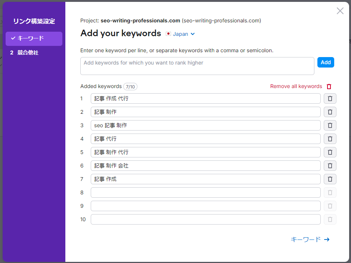
Task: Delete the keyword 記事 代行
Action: pyautogui.click(x=330, y=139)
